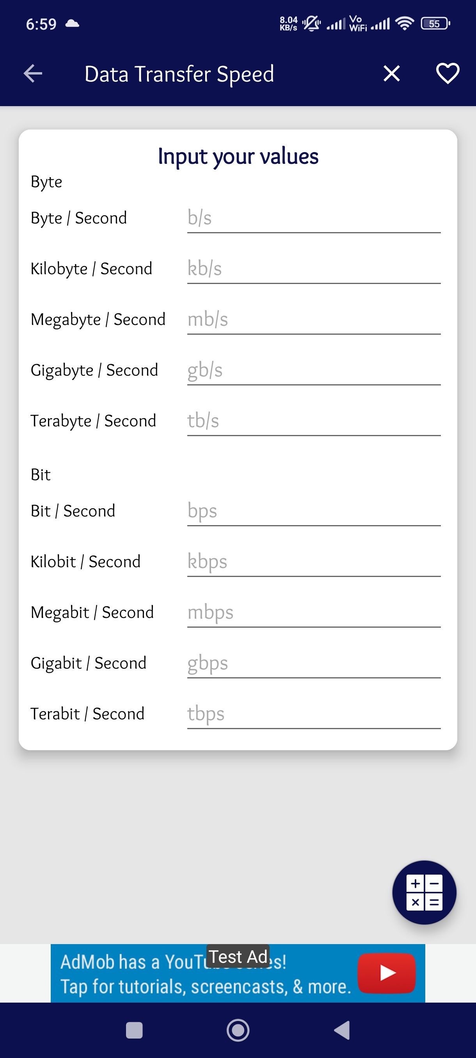Focus the Terabit / Second tbps field
Screen dimensions: 476x1058
click(313, 714)
